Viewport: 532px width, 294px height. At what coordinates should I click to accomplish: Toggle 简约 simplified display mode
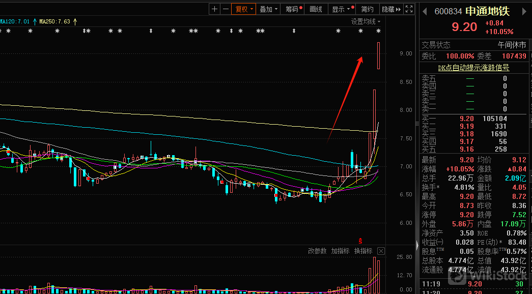pos(367,9)
